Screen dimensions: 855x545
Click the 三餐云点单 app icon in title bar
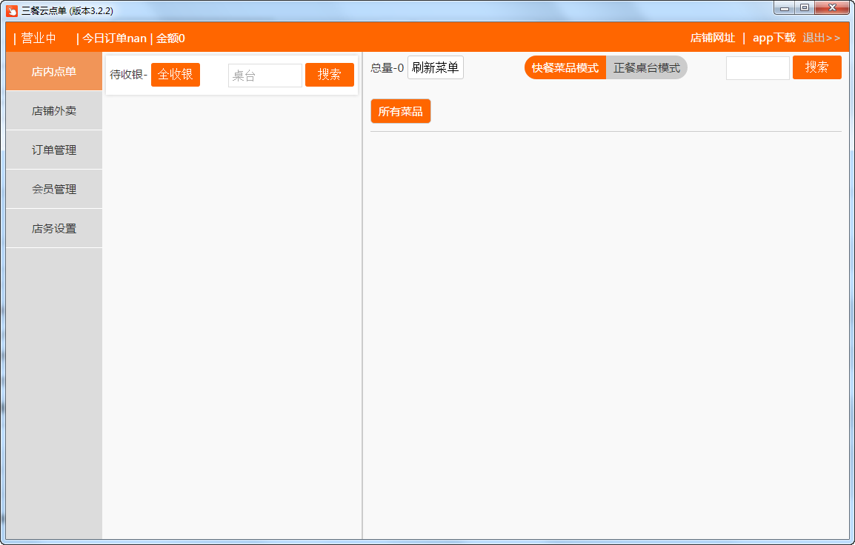click(12, 10)
